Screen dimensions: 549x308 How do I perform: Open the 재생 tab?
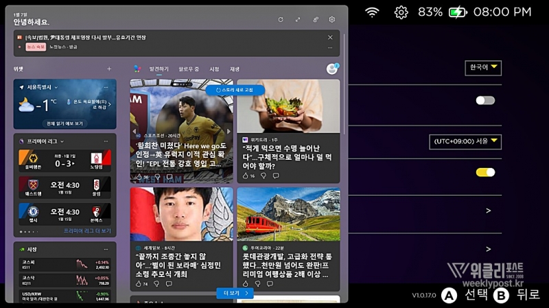point(235,69)
